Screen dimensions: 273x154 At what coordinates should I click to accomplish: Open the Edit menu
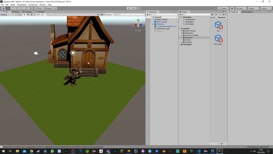coord(7,5)
